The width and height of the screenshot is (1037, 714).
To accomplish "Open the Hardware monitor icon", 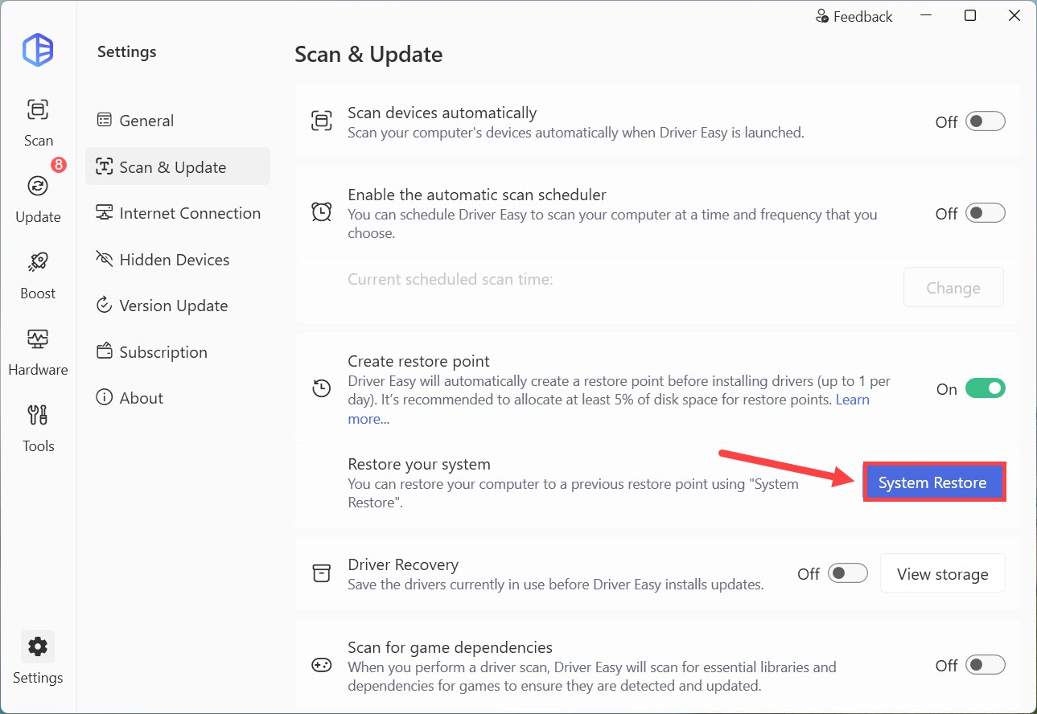I will click(x=38, y=339).
